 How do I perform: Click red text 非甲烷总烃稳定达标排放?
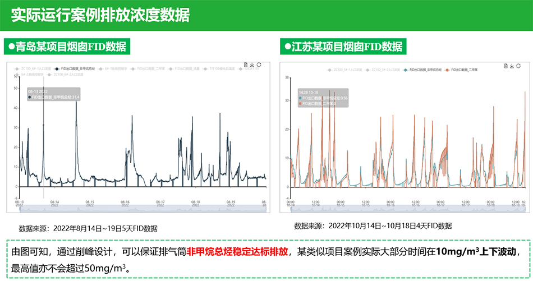coord(237,252)
